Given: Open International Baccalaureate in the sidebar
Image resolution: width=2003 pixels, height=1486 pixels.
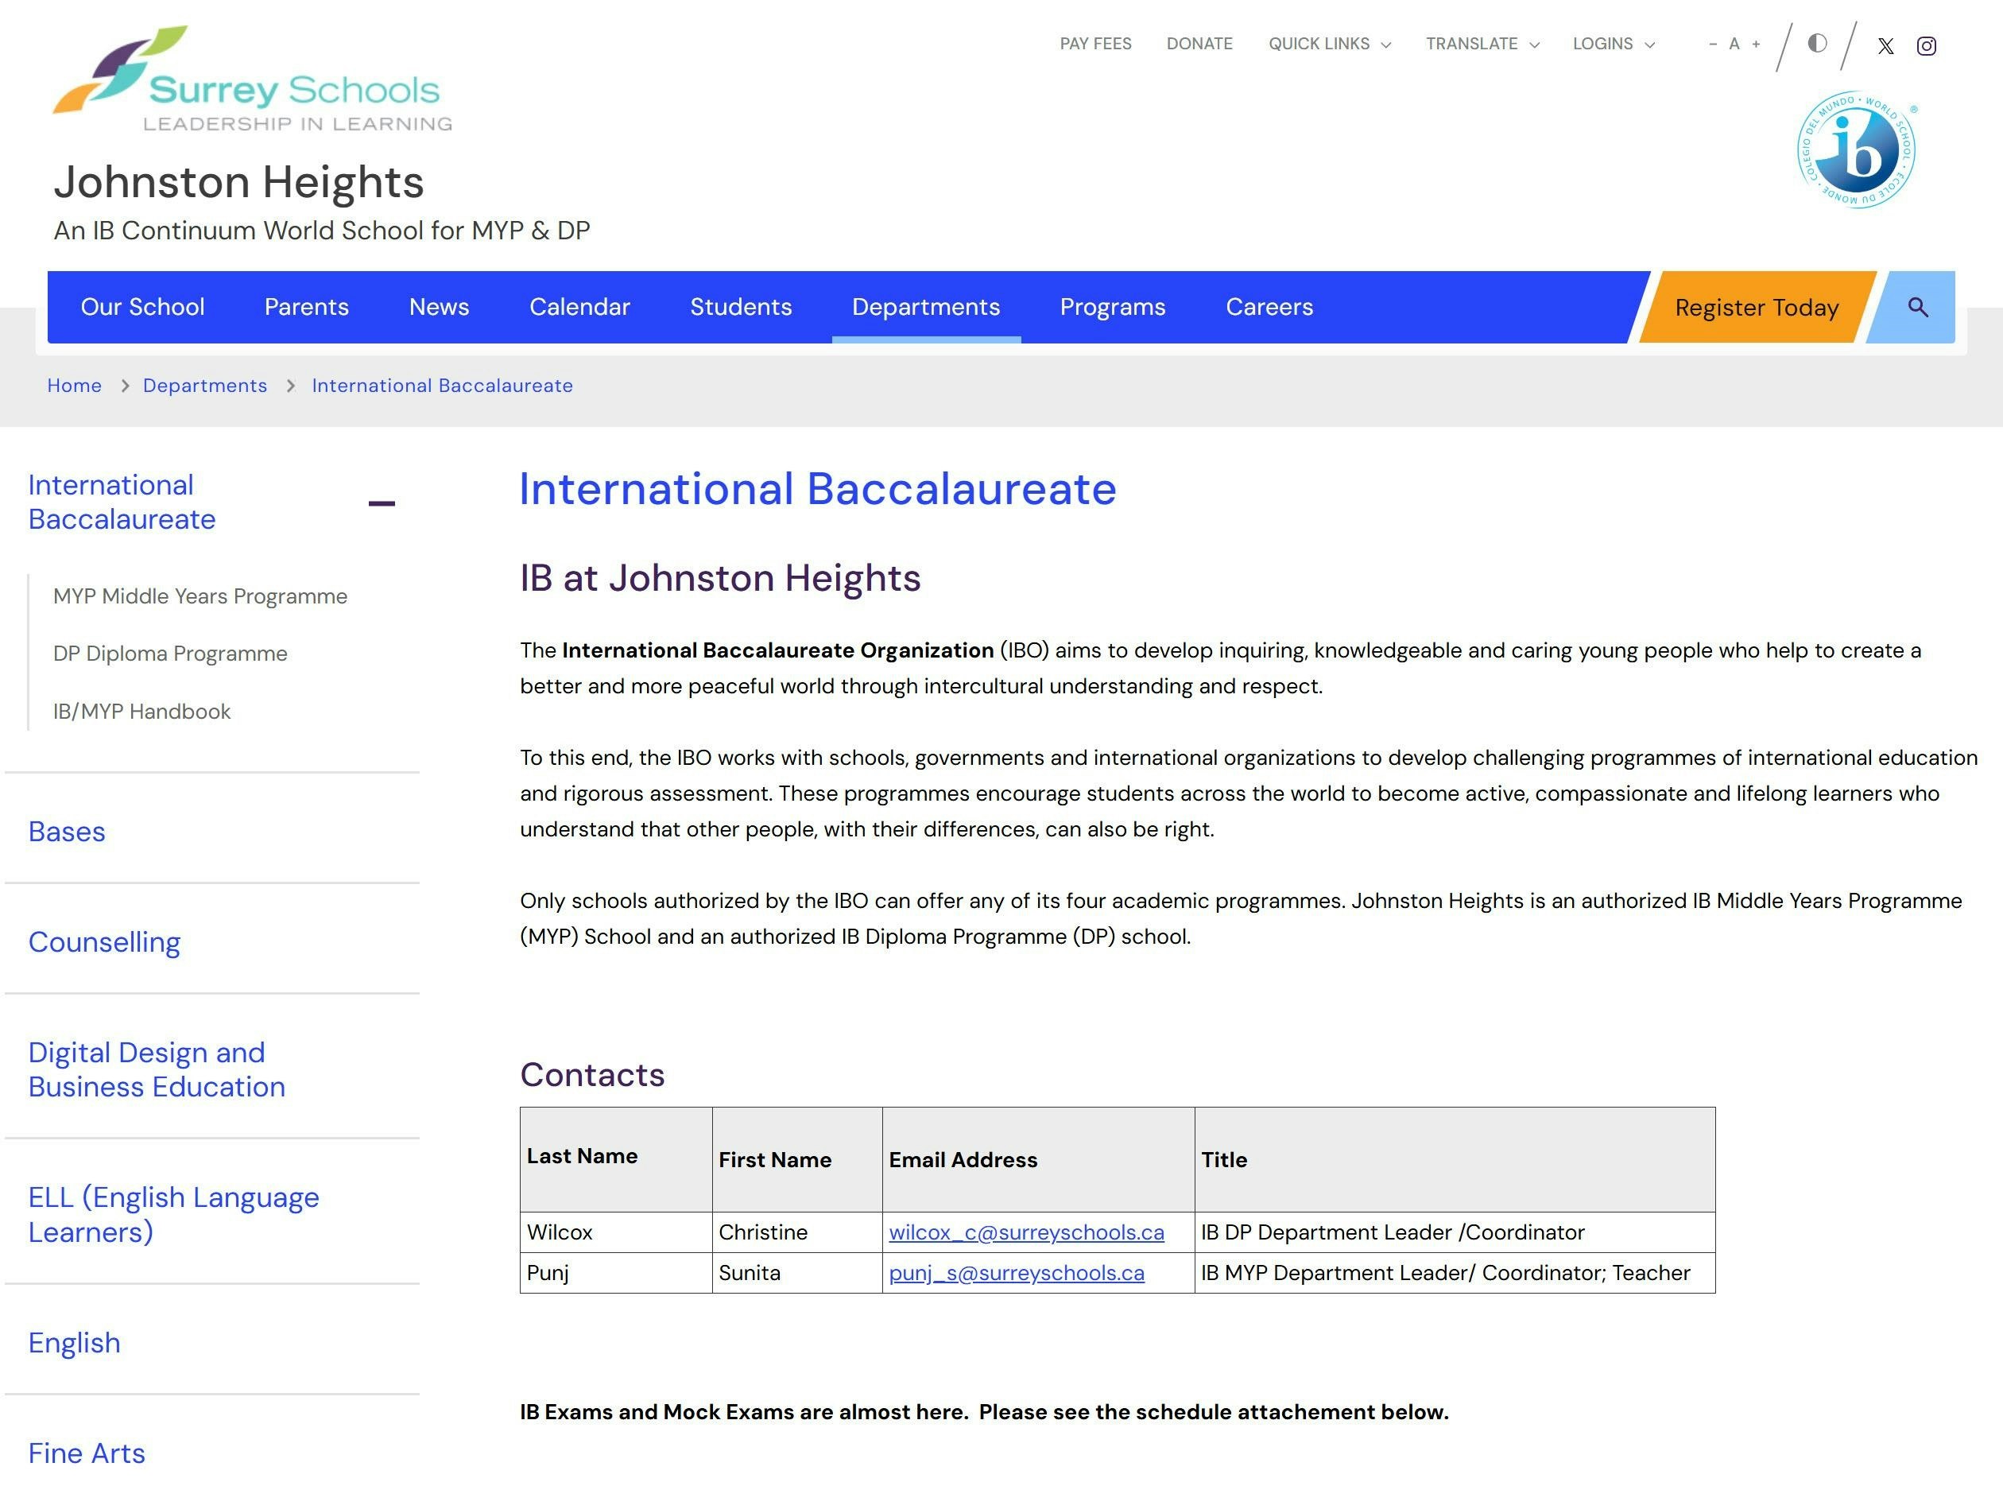Looking at the screenshot, I should pos(122,502).
